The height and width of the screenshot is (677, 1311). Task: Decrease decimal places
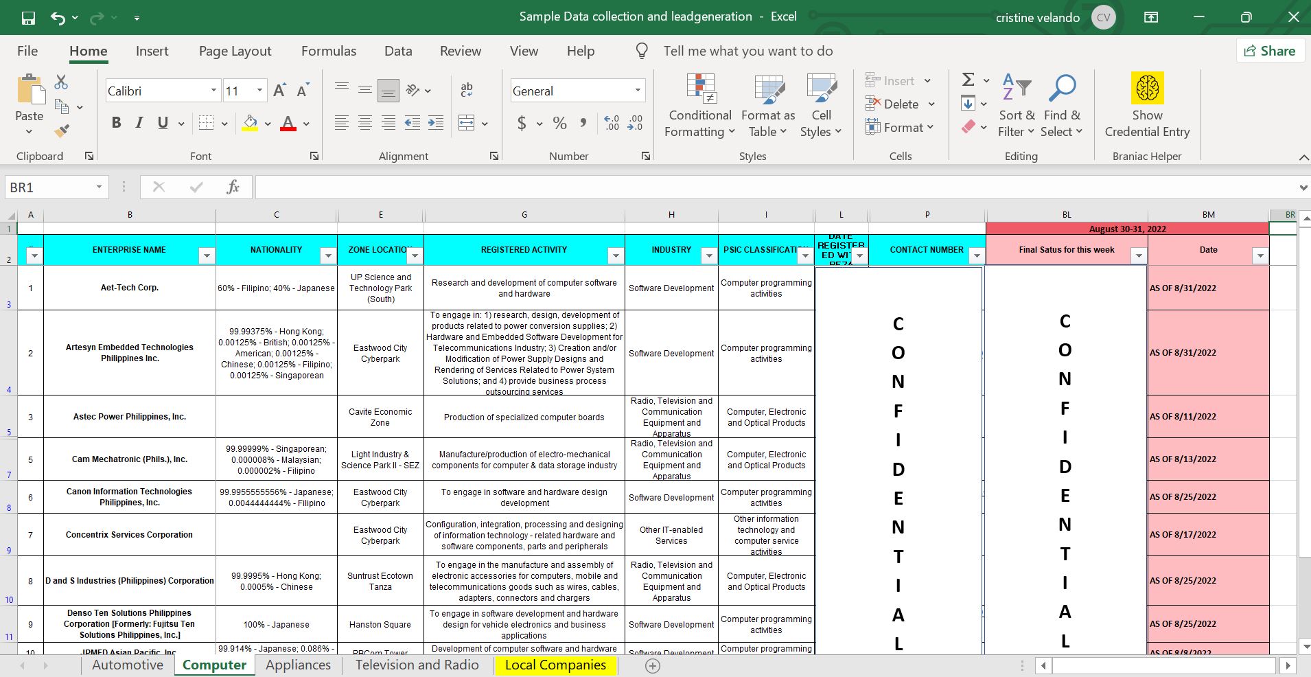pos(635,124)
